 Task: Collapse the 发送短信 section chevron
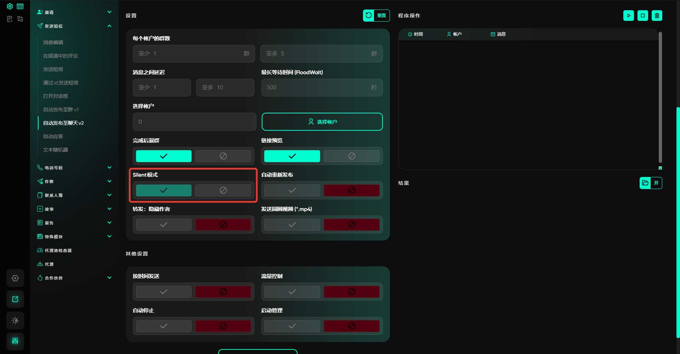point(109,26)
